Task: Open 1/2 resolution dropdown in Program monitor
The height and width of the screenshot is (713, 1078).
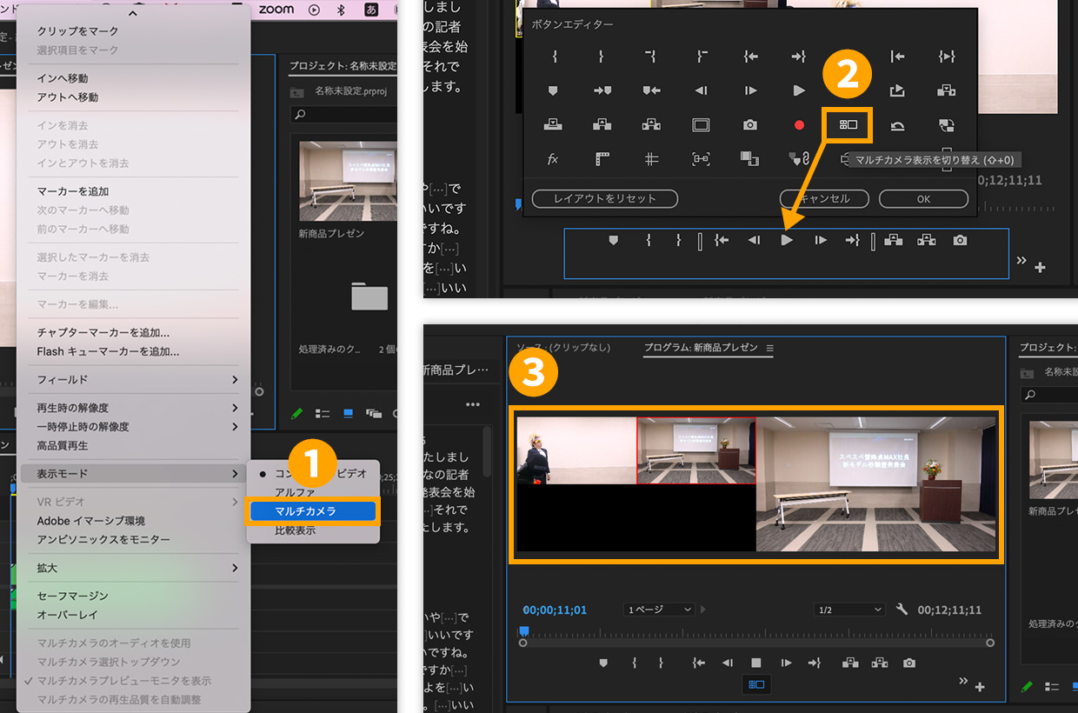Action: point(850,610)
